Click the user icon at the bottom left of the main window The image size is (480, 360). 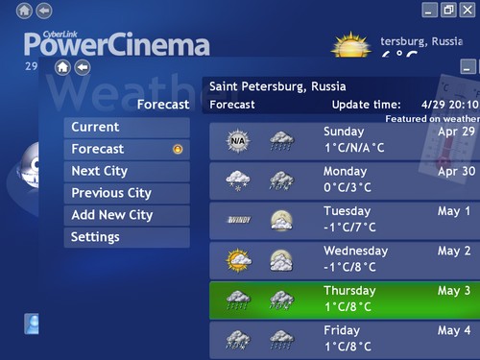point(32,324)
